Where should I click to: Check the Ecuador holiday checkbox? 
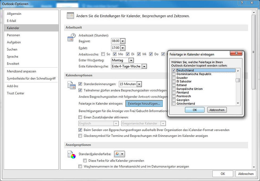174,78
